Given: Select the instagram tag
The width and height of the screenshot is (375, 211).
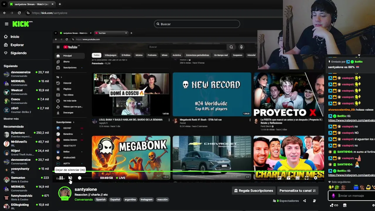Looking at the screenshot, I should pos(146,200).
